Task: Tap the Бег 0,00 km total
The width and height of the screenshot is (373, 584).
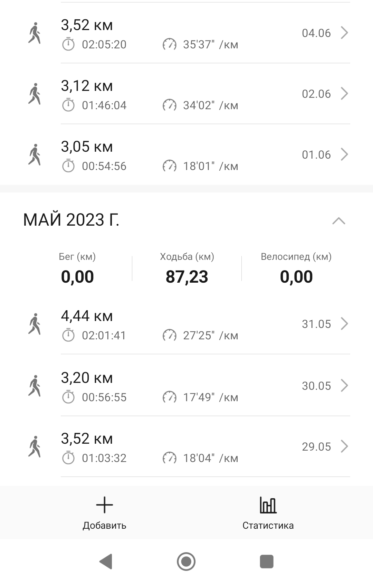Action: (x=77, y=276)
